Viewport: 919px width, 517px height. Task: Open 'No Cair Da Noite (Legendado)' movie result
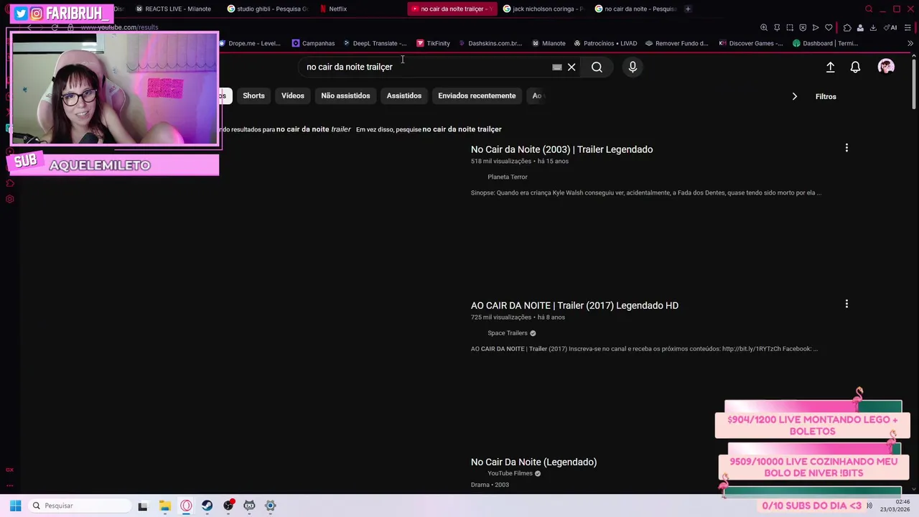[x=533, y=462]
